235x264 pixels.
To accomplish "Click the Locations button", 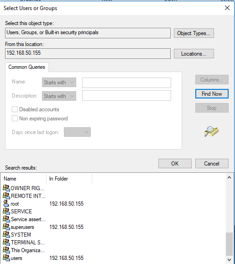I will [194, 54].
